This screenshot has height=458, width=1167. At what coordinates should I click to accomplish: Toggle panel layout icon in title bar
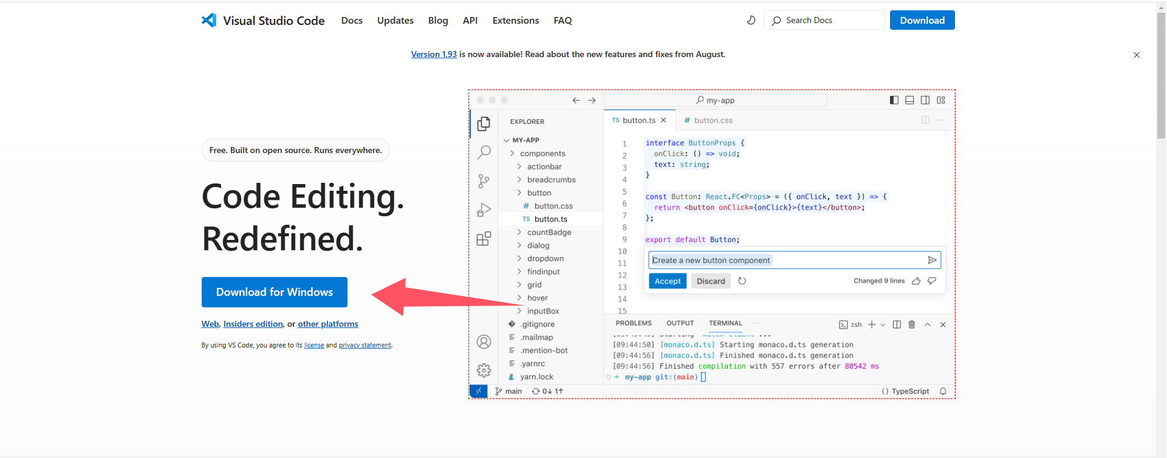[x=909, y=100]
